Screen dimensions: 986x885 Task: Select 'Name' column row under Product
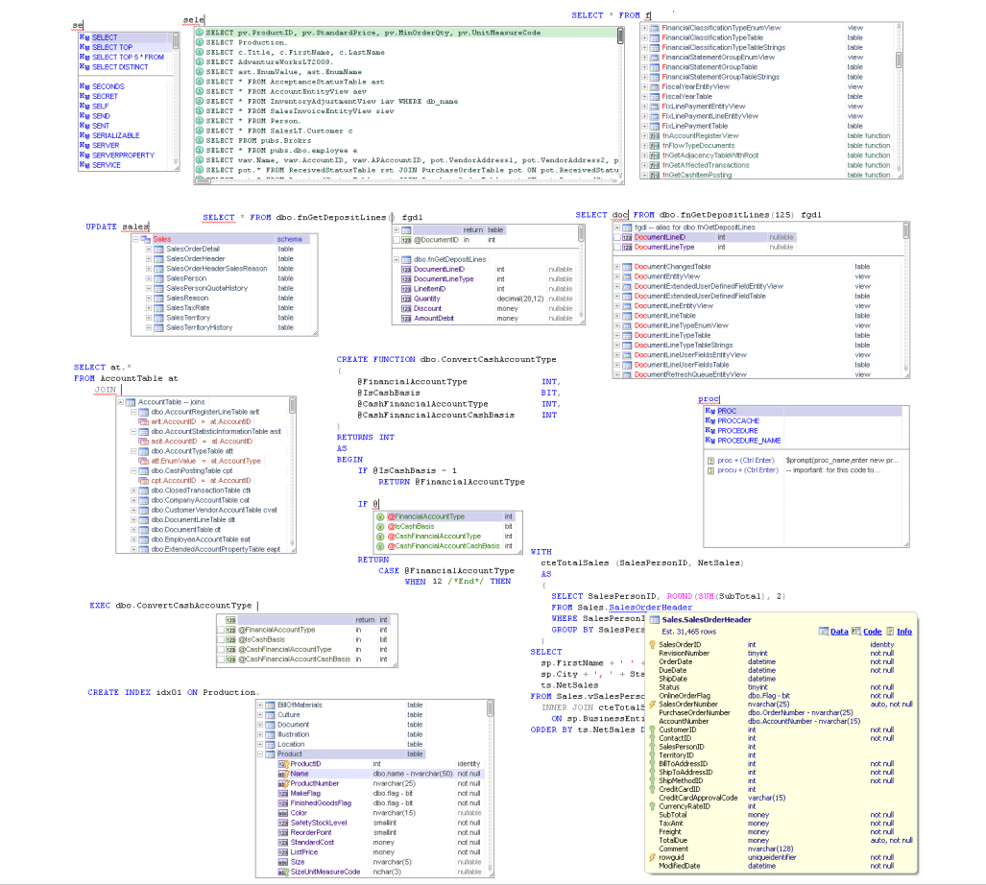pyautogui.click(x=379, y=774)
